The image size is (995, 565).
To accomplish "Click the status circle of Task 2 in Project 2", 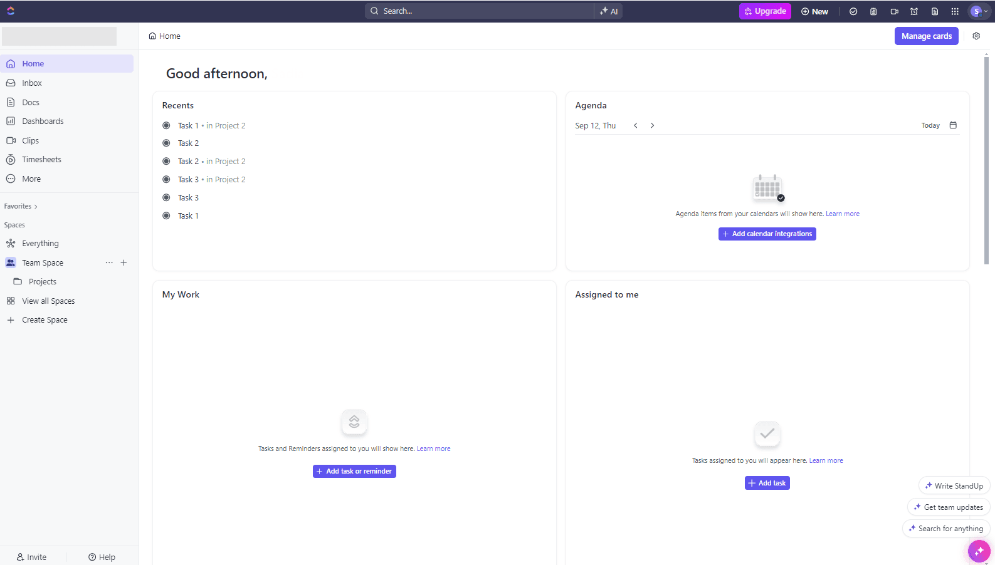I will pyautogui.click(x=166, y=161).
